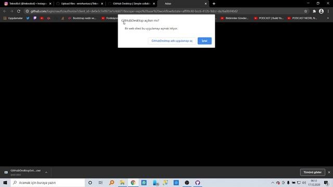View site information icon in address bar

coord(27,11)
